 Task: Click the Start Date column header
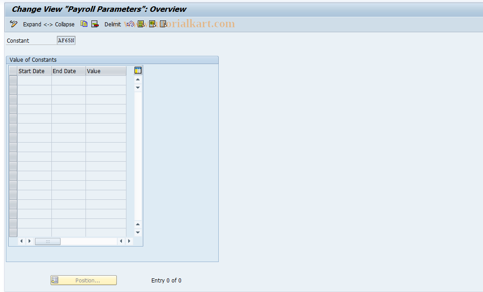[35, 71]
